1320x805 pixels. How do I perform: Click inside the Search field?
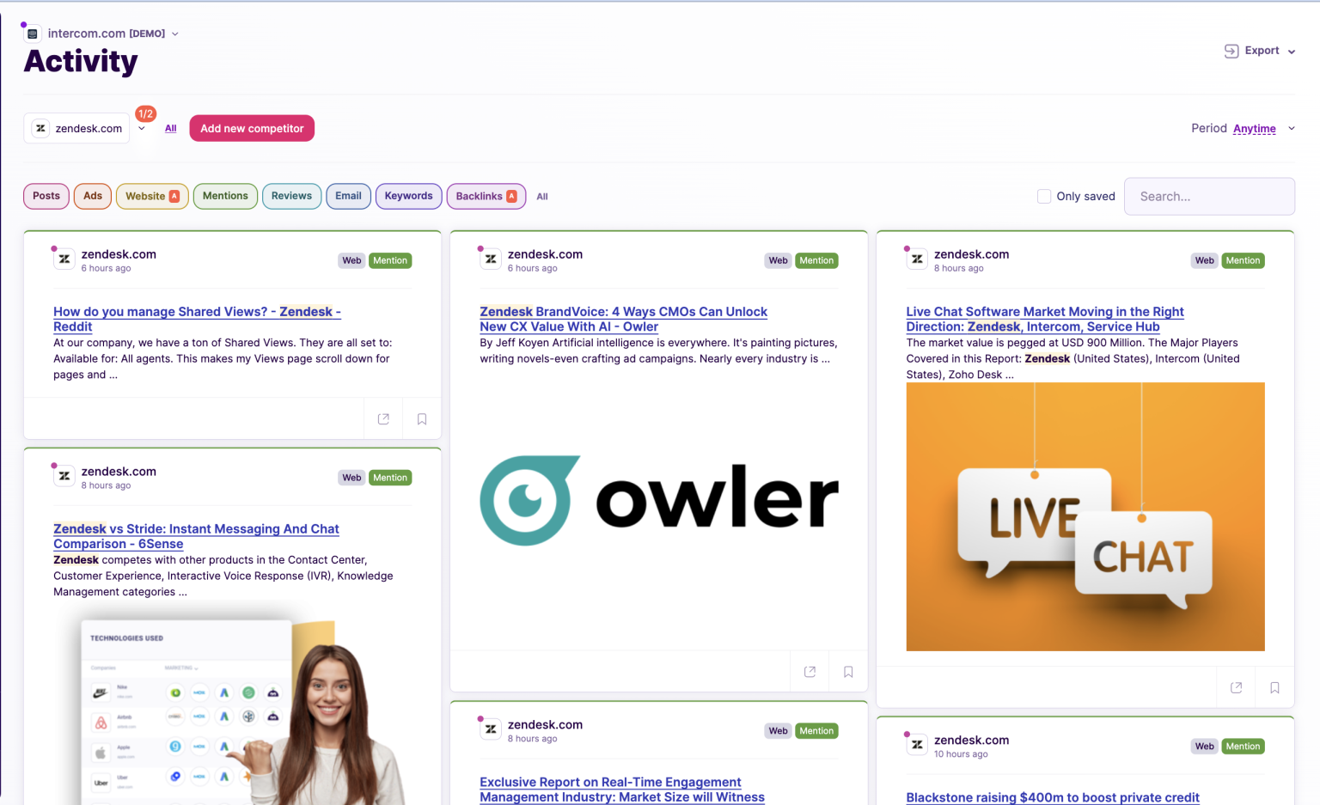[1209, 196]
